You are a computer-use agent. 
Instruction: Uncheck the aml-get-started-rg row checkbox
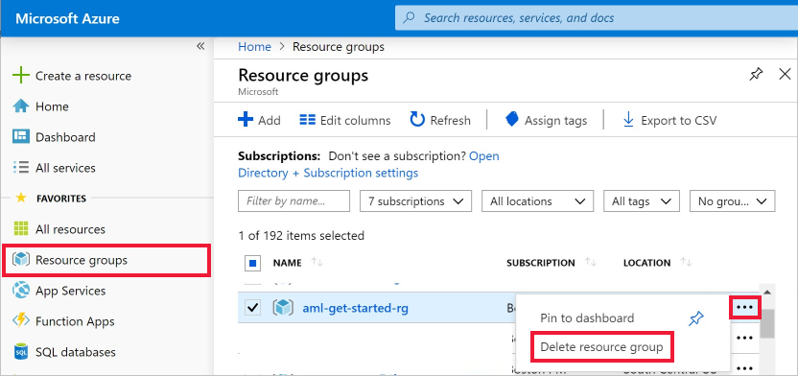pyautogui.click(x=253, y=307)
